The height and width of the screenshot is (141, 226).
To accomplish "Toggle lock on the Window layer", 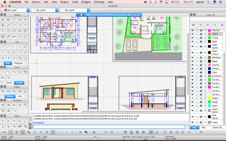I will coord(197,57).
